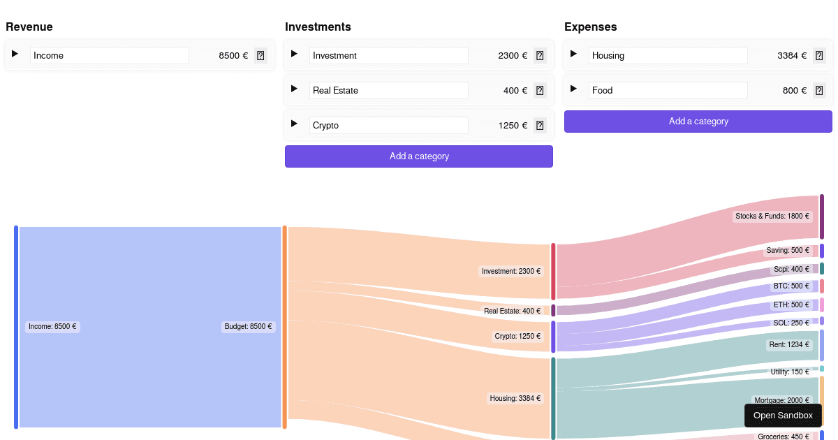Screen dimensions: 838x440
Task: Click the delete icon next to Income's amount
Action: click(260, 55)
